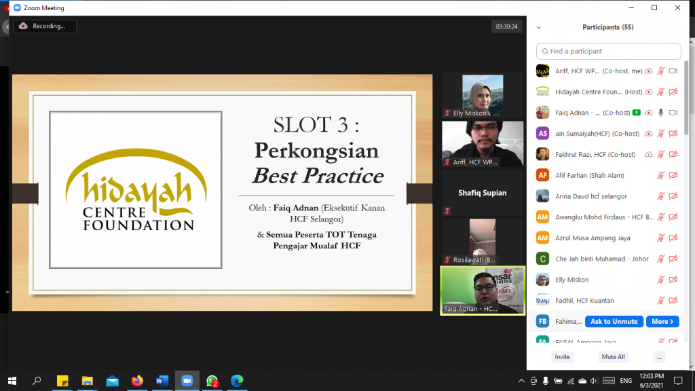Screen dimensions: 695x391
Task: Collapse Participants panel with the chevron
Action: tap(539, 28)
